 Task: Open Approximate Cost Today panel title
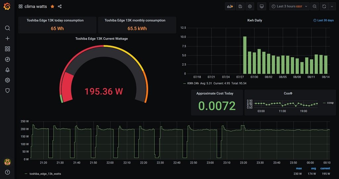(215, 94)
